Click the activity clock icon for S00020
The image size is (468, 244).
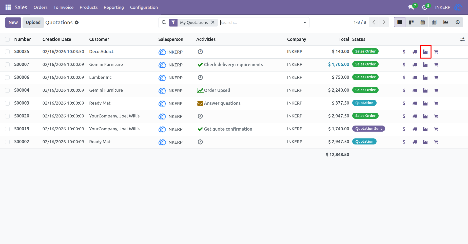[x=200, y=116]
